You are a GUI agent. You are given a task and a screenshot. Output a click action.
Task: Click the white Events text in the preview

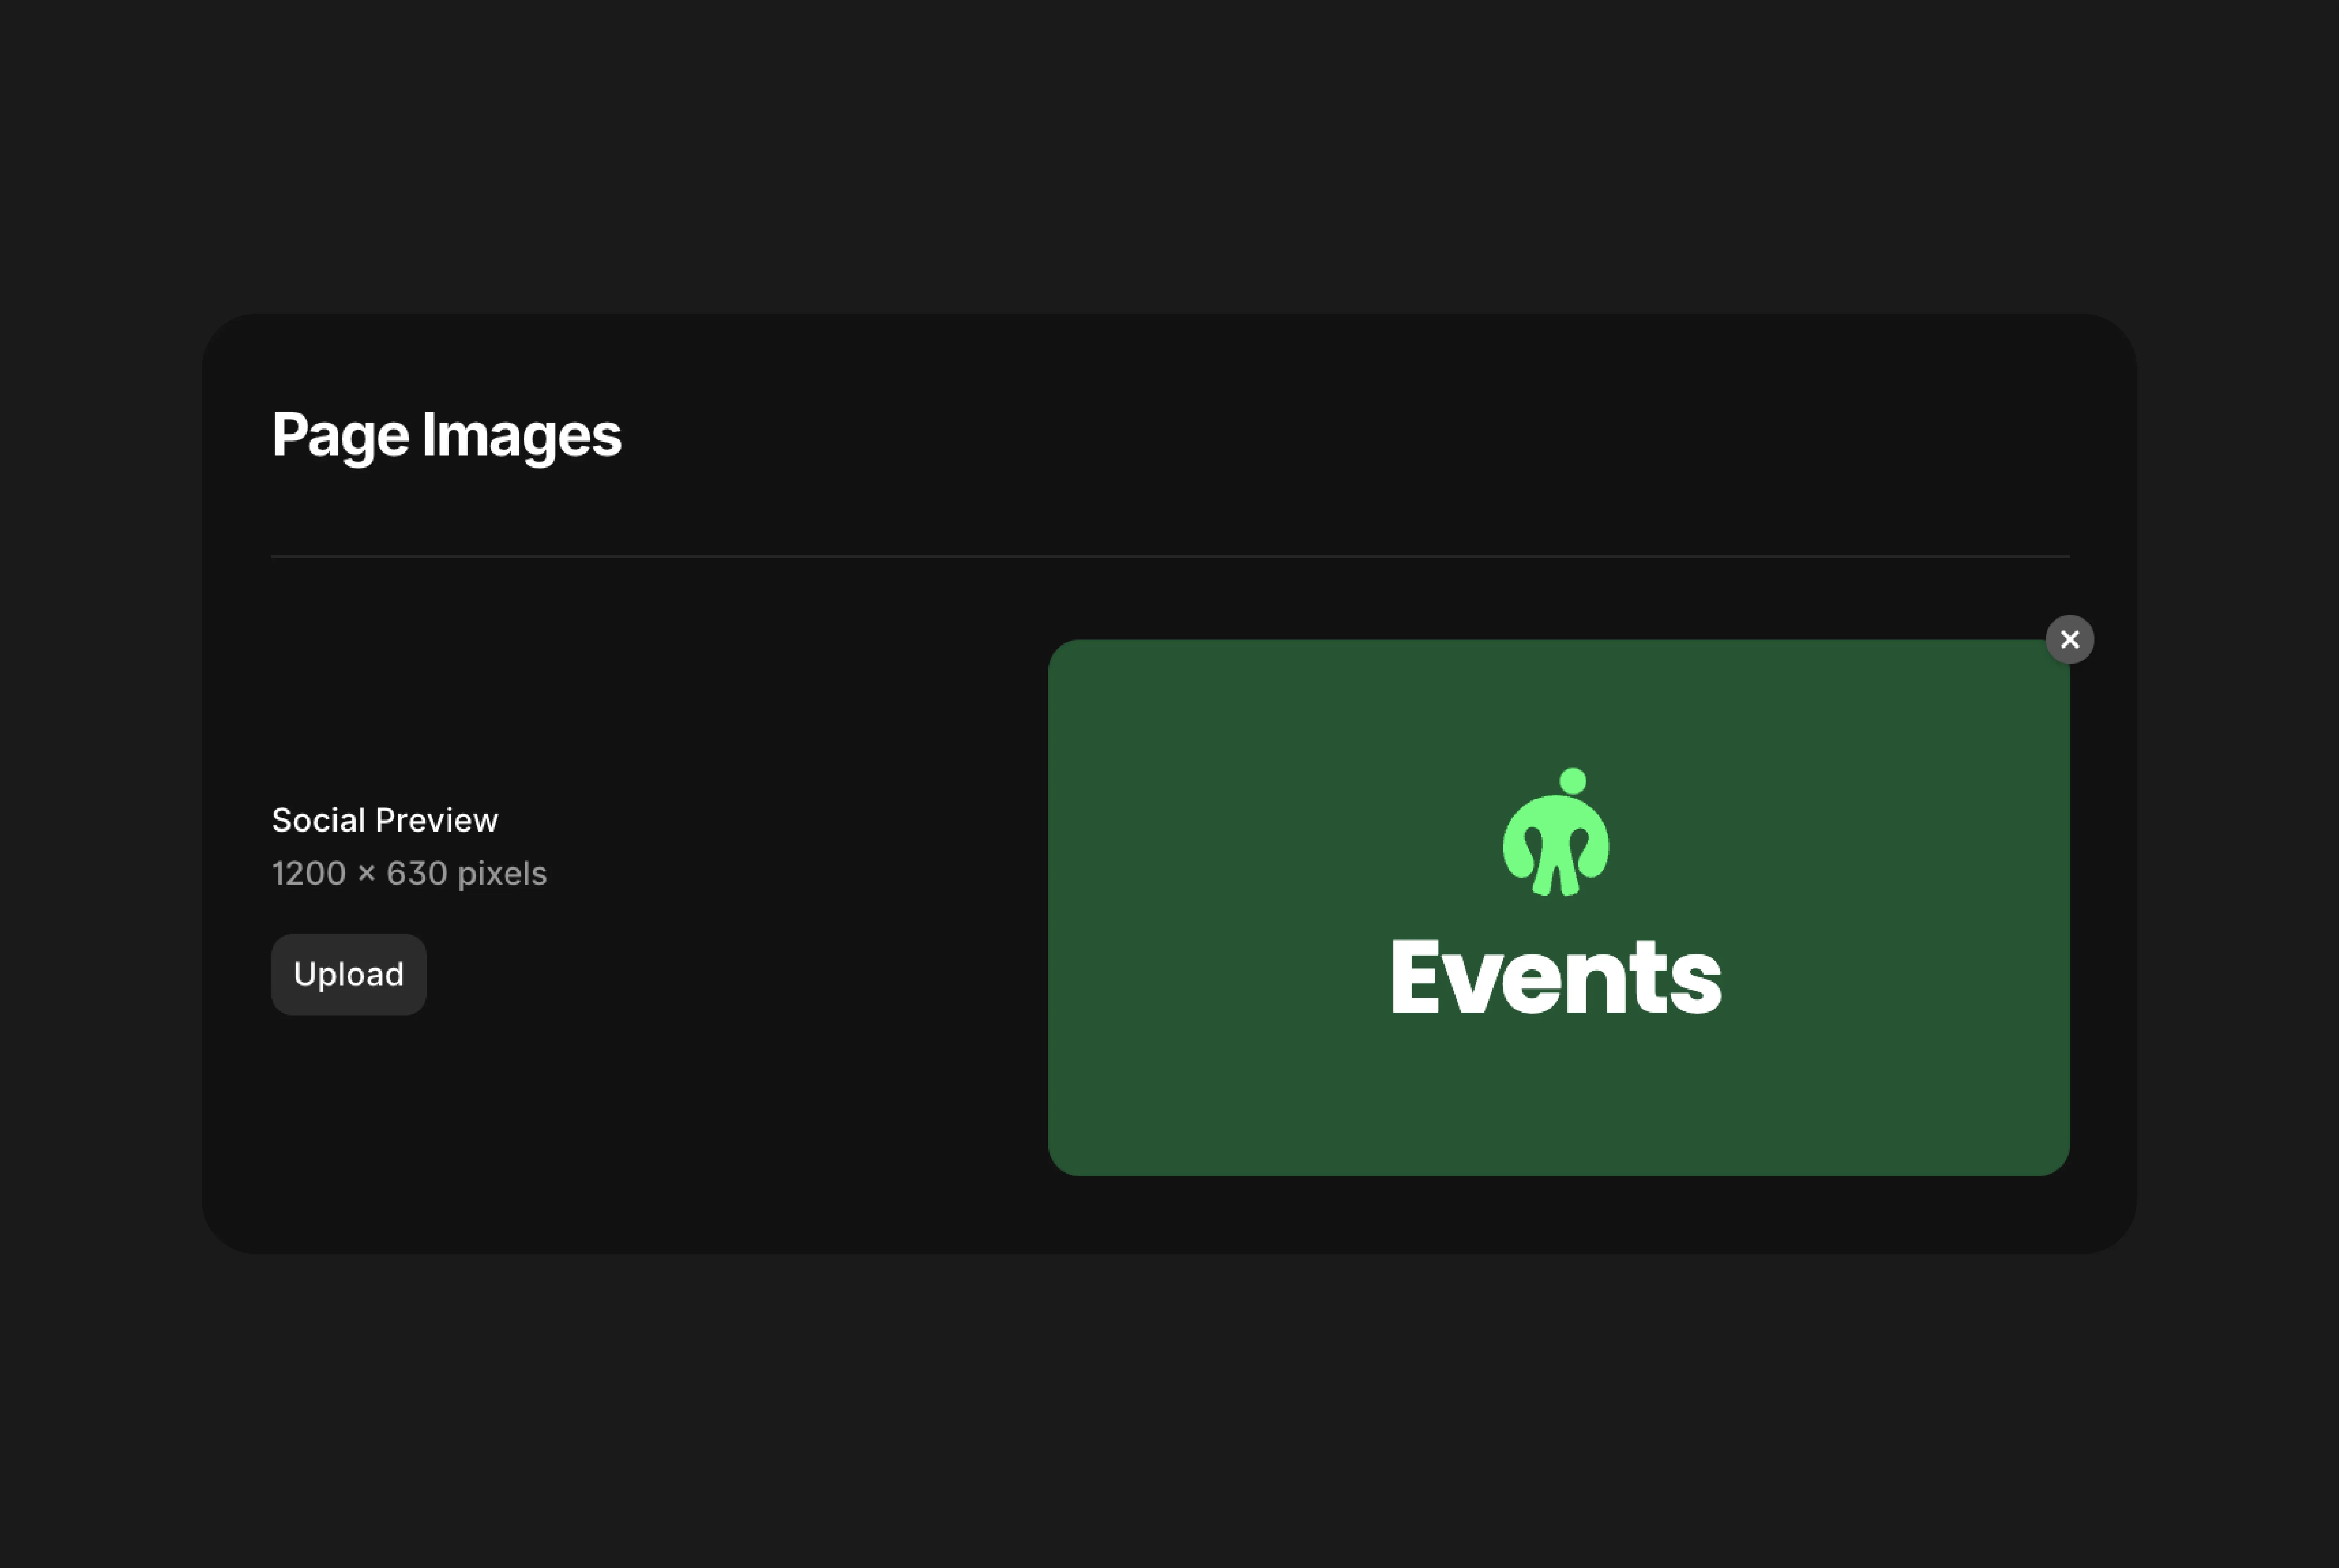pos(1556,977)
